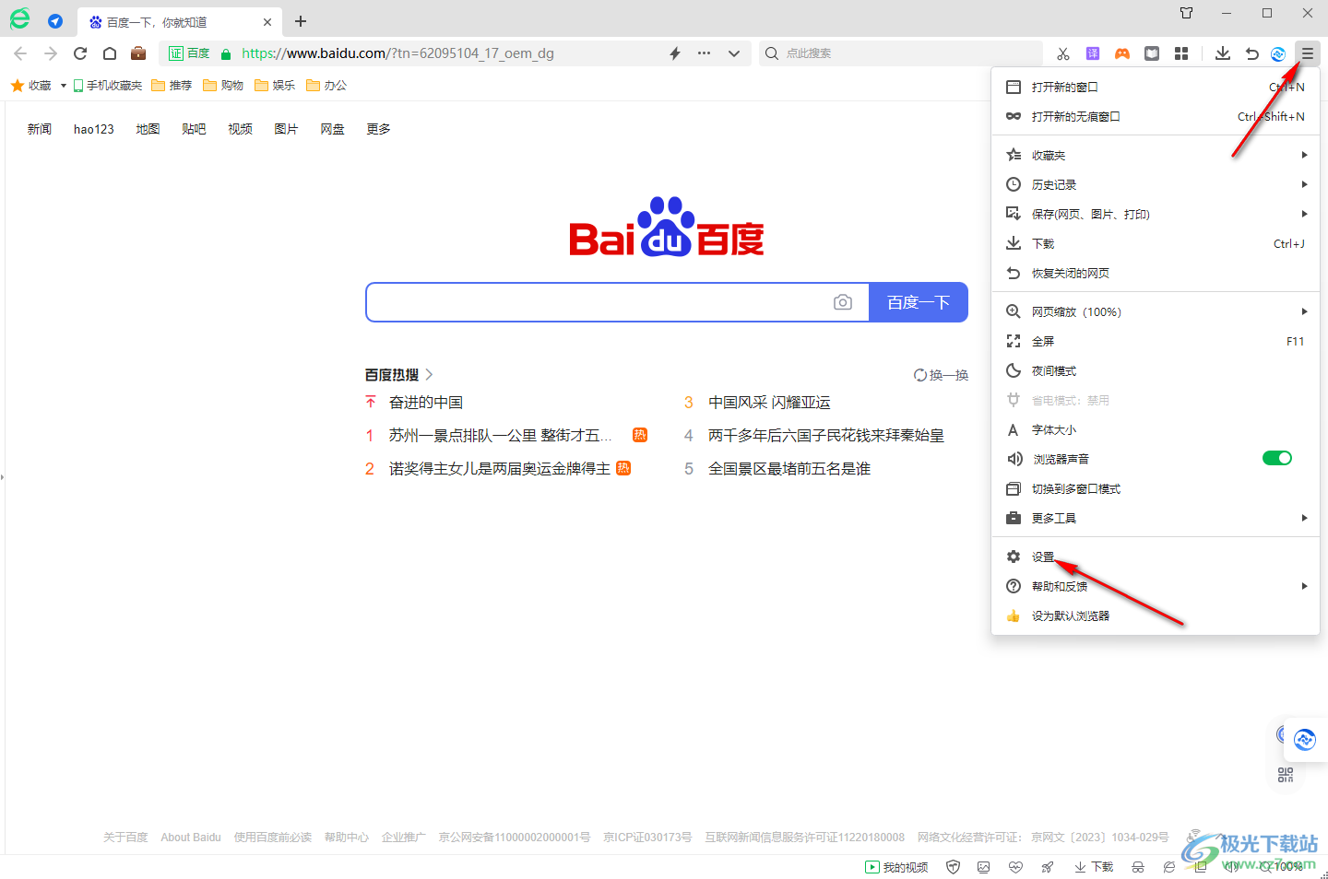Click the 百度一下 search button
Viewport: 1328px width, 879px height.
(919, 302)
